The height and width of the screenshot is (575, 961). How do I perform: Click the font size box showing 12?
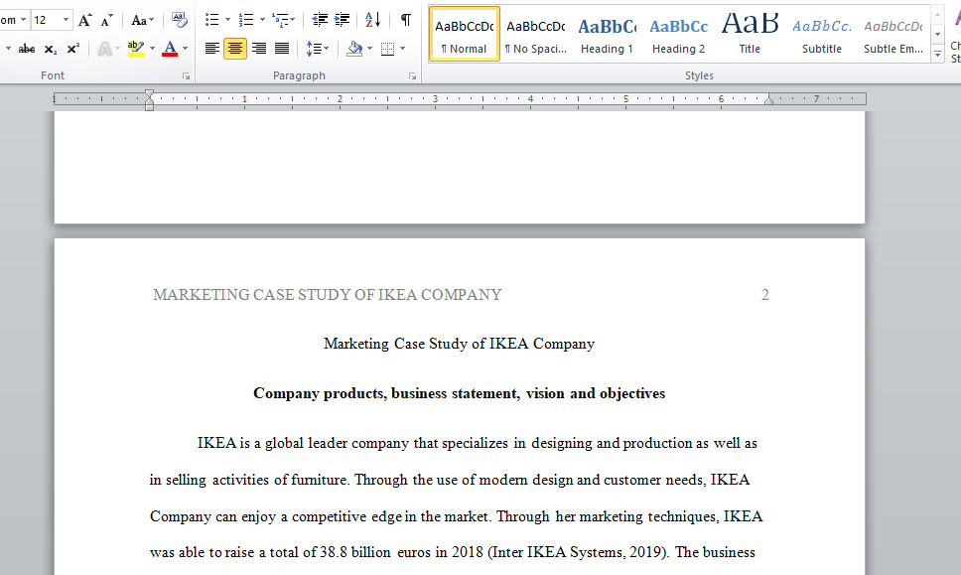[46, 20]
